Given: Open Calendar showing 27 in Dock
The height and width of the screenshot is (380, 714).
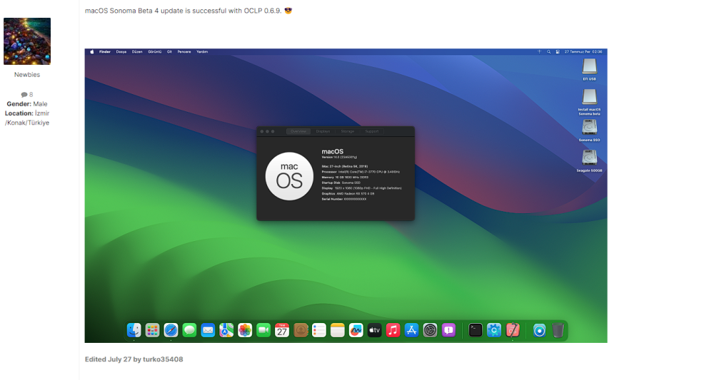Looking at the screenshot, I should 282,331.
